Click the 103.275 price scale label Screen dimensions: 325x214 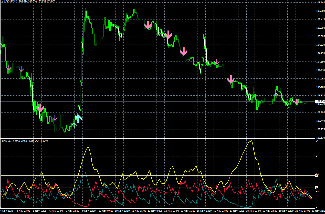click(x=320, y=129)
